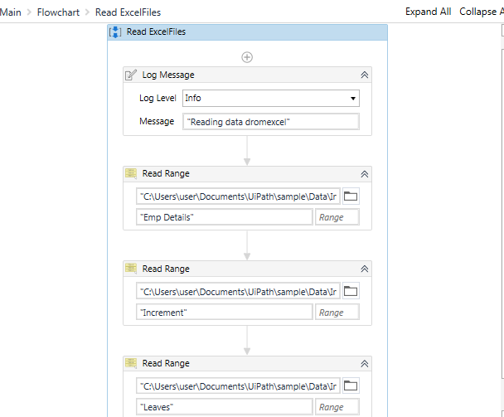The width and height of the screenshot is (504, 417).
Task: Navigate to Main in breadcrumb
Action: [11, 12]
